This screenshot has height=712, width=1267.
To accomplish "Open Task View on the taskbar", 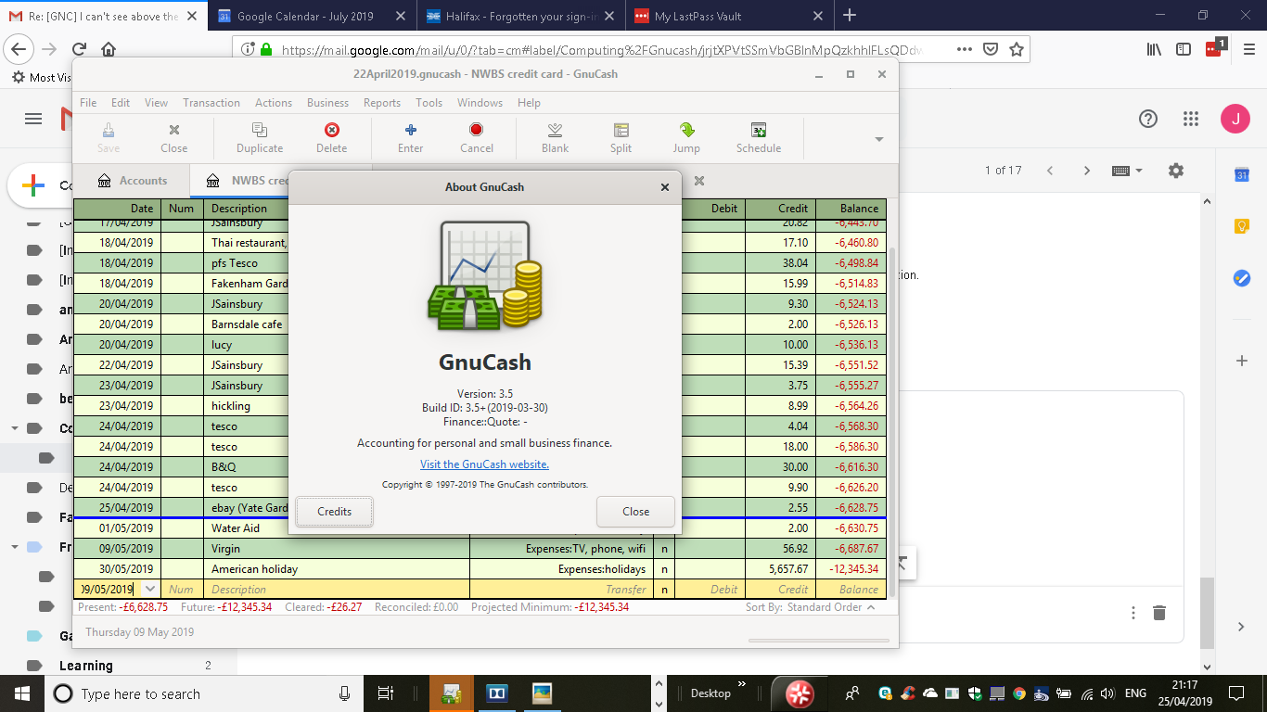I will pyautogui.click(x=387, y=693).
